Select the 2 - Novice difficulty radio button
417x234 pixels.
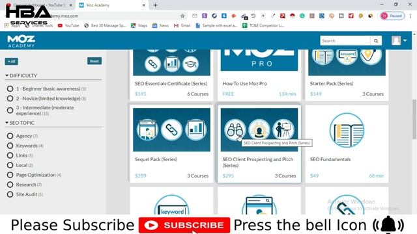tap(10, 98)
